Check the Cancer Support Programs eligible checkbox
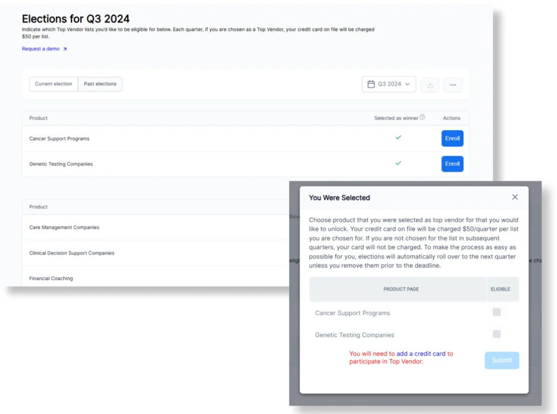The image size is (557, 414). point(497,312)
